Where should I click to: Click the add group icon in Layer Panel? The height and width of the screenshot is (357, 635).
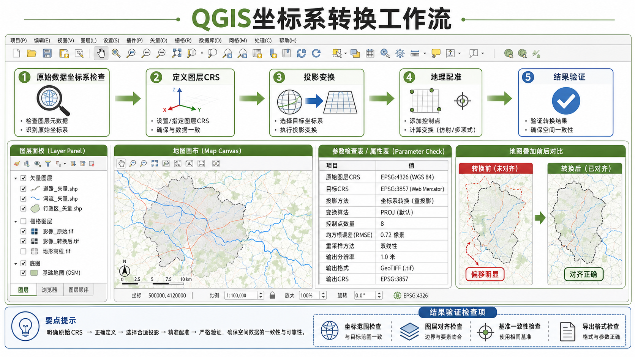27,164
